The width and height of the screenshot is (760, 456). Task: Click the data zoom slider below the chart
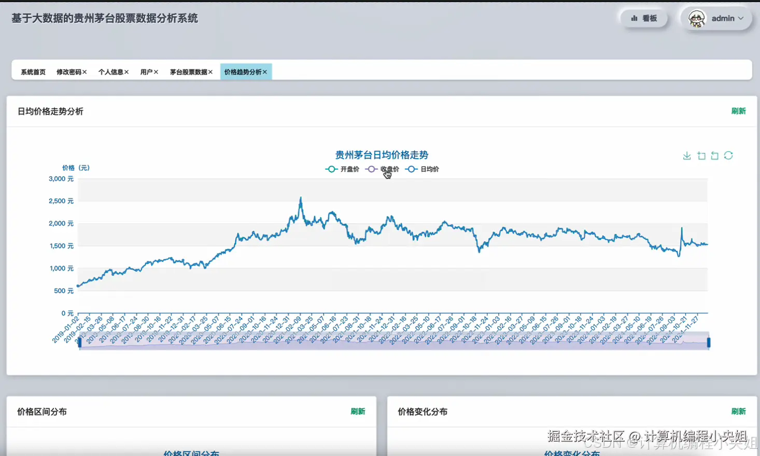click(x=394, y=343)
